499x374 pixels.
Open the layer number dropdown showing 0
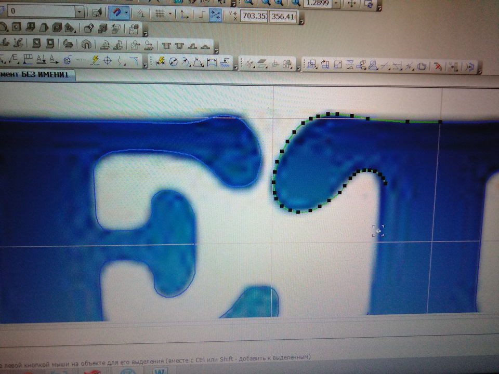[x=79, y=12]
